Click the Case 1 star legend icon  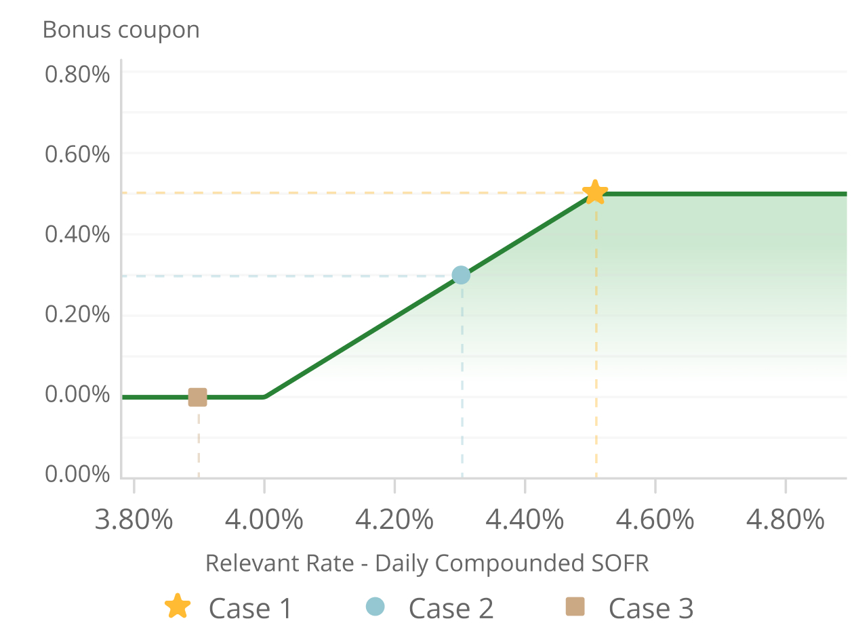[177, 606]
